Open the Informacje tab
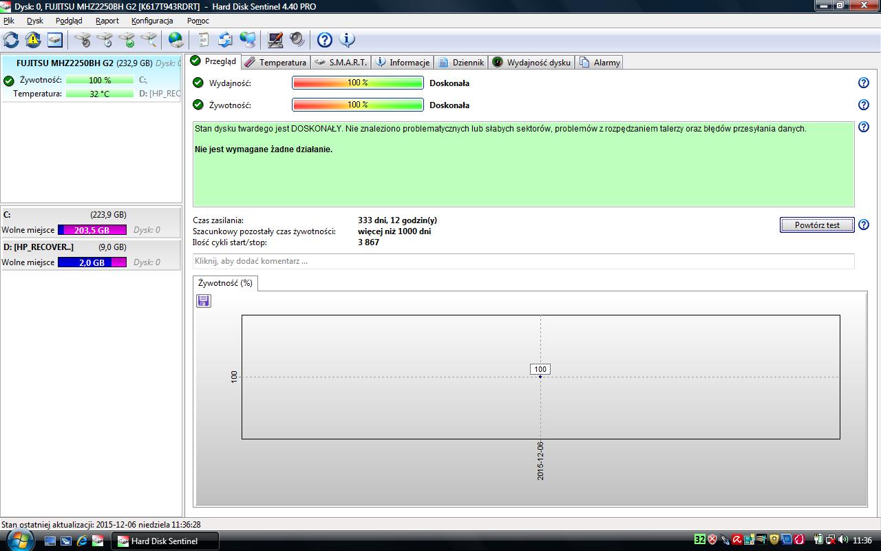 [x=403, y=62]
